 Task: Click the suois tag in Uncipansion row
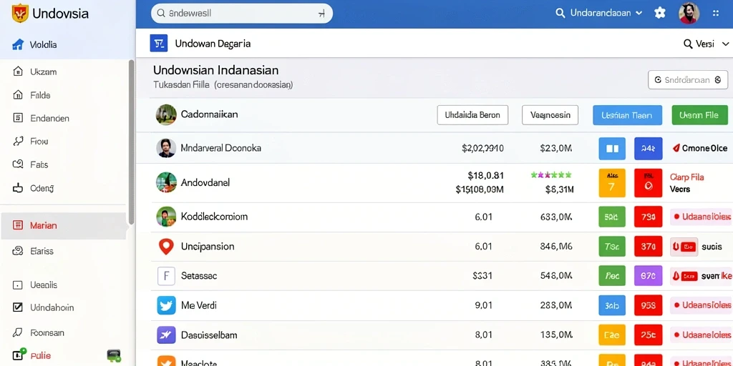(x=712, y=247)
